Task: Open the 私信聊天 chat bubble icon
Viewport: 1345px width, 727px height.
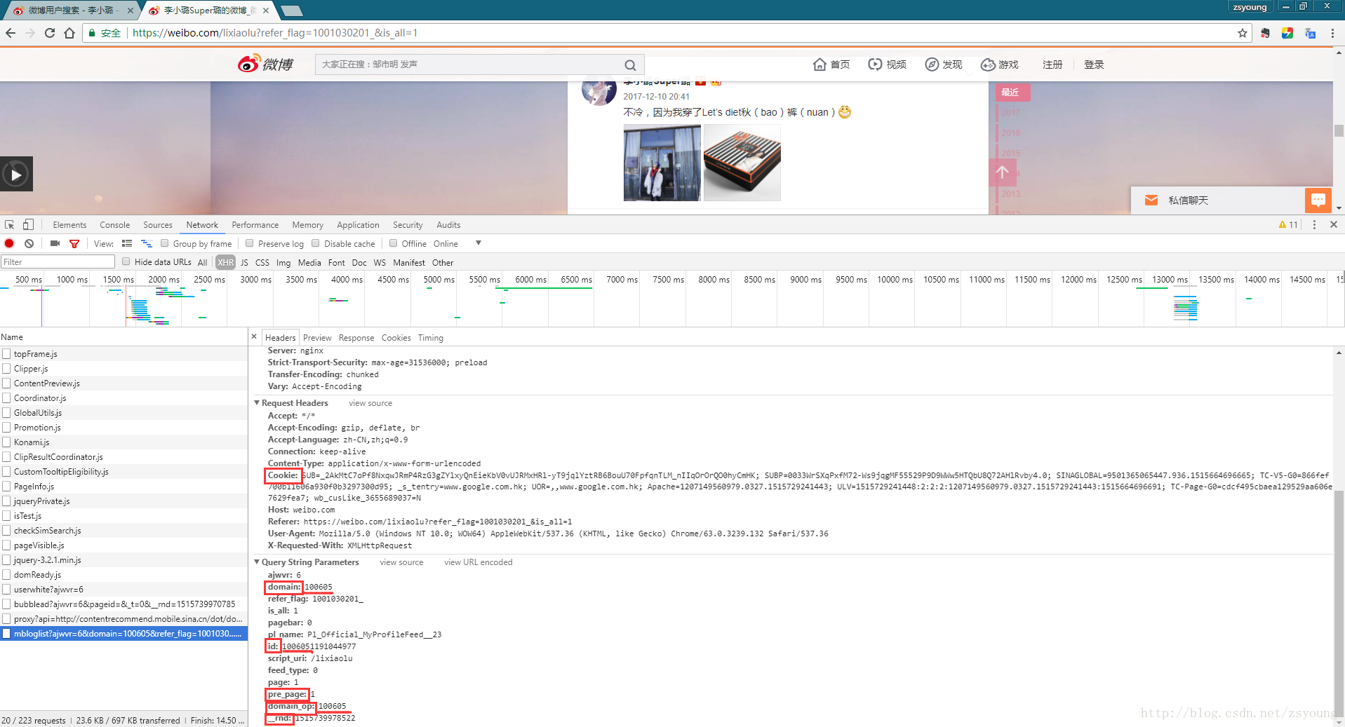Action: click(x=1318, y=201)
